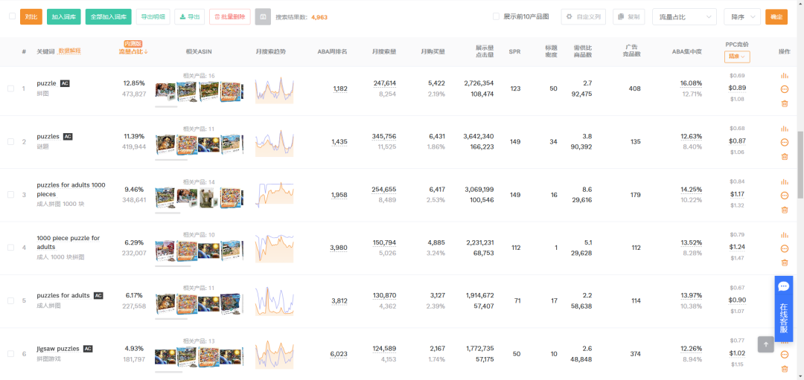Screen dimensions: 804x380
Task: Select checkbox for puzzles for adults row
Action: point(10,300)
